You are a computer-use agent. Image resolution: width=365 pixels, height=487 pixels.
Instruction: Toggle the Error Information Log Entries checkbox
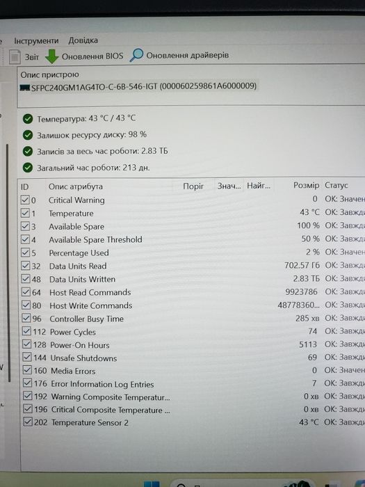(x=28, y=383)
